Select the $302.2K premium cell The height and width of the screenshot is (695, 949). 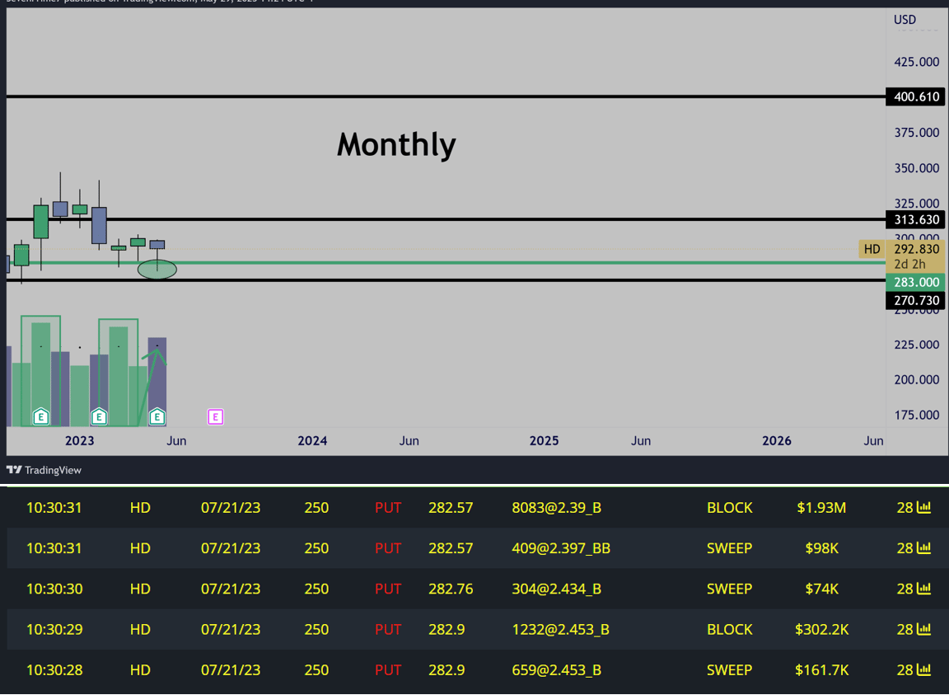tap(821, 629)
